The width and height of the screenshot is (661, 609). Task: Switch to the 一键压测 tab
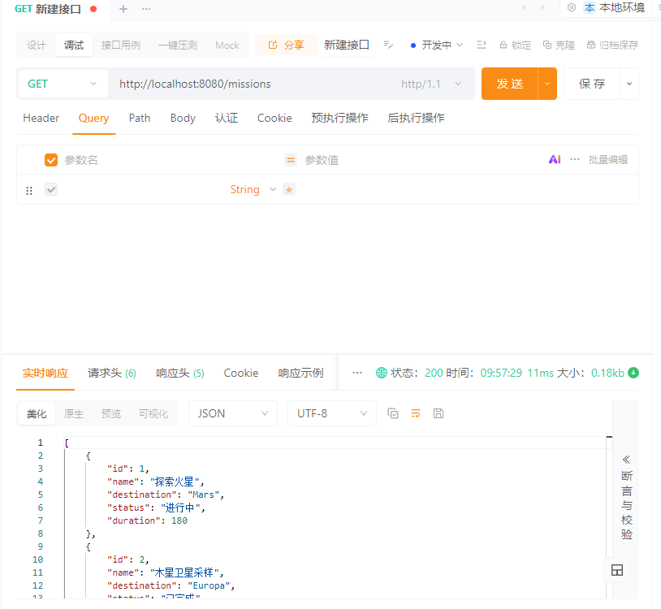click(x=178, y=45)
